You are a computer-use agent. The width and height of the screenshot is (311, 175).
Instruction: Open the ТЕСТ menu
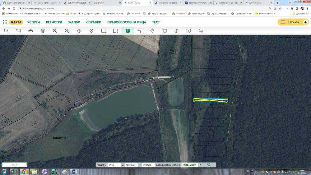[x=156, y=22]
